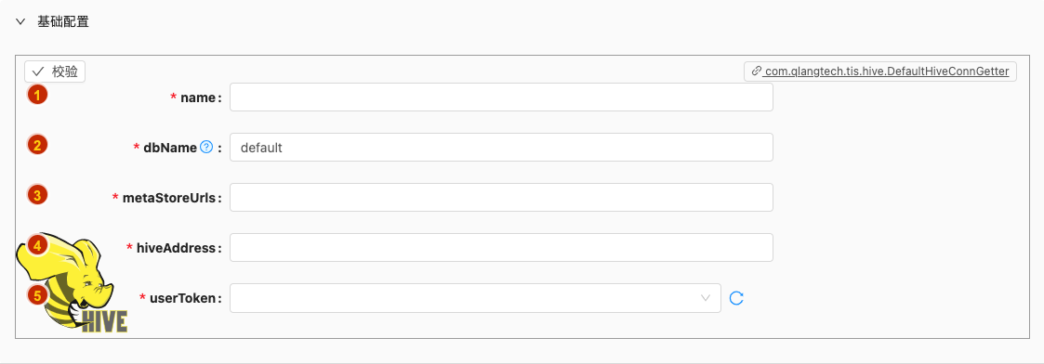Click the dbName help question mark icon

click(x=206, y=147)
